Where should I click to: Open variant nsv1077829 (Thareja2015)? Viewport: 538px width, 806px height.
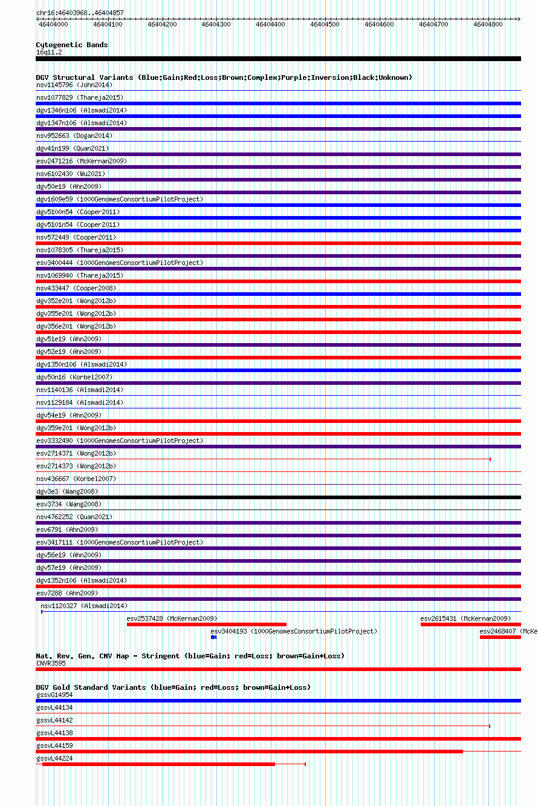point(80,97)
